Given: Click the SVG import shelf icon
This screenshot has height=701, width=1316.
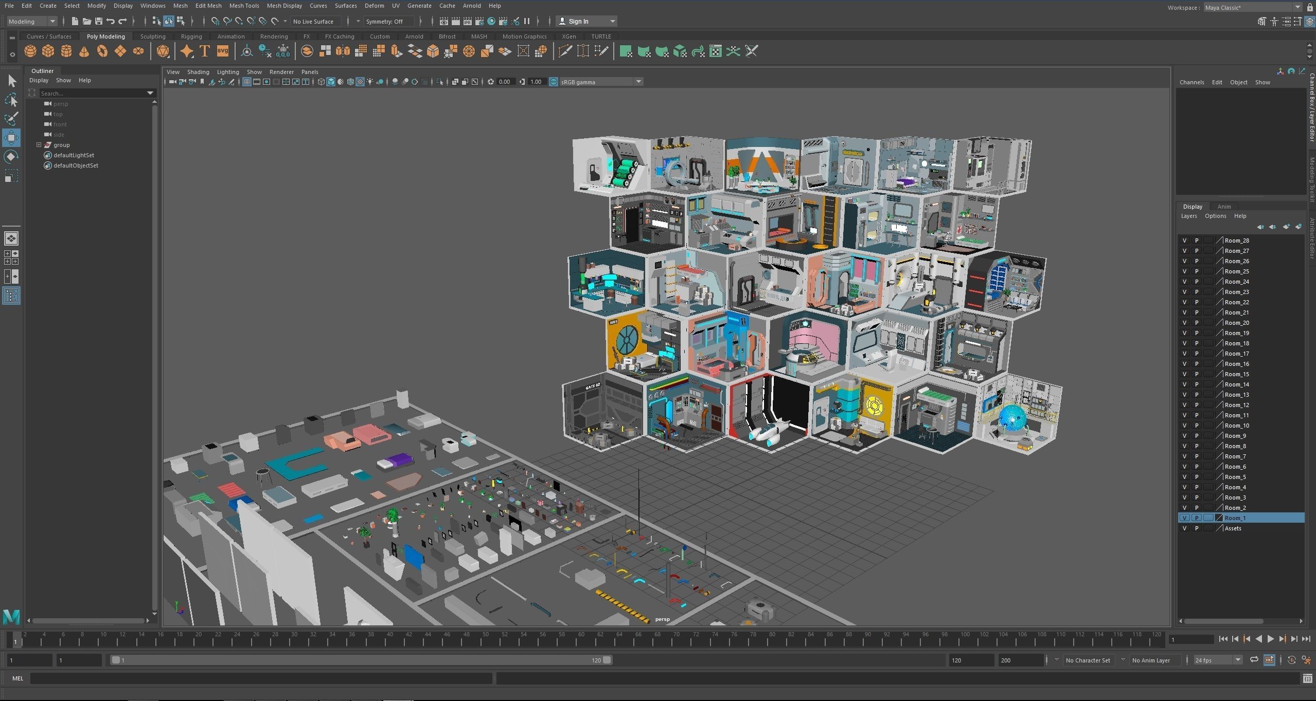Looking at the screenshot, I should click(x=223, y=51).
